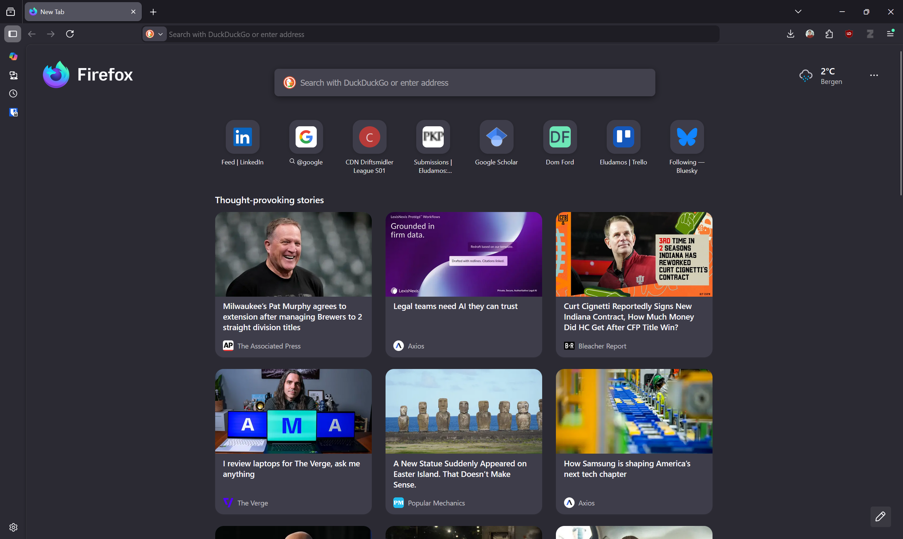Open a new tab with plus button
The height and width of the screenshot is (539, 903).
[x=153, y=12]
